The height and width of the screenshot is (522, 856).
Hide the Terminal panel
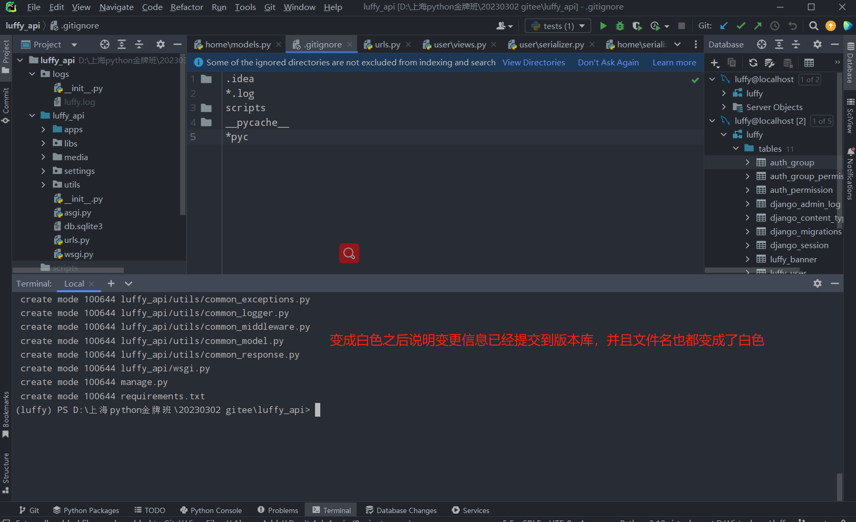coord(835,283)
